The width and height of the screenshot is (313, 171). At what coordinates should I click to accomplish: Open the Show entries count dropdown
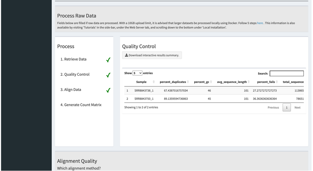137,73
